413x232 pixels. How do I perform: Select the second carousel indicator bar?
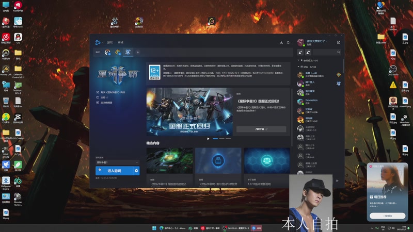point(222,139)
